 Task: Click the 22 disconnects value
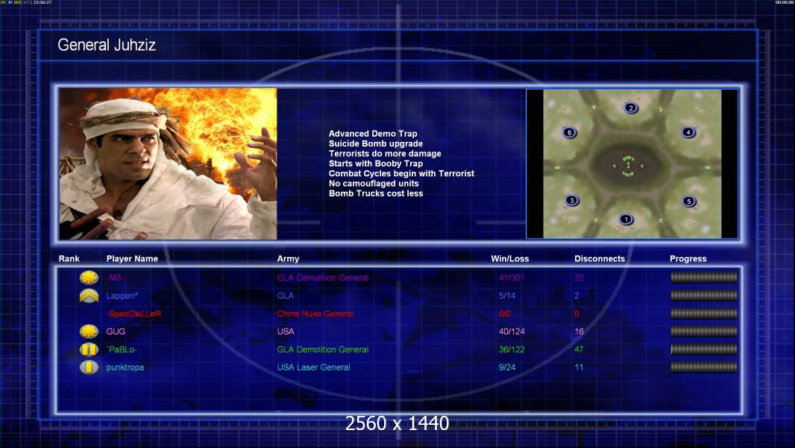(x=579, y=278)
